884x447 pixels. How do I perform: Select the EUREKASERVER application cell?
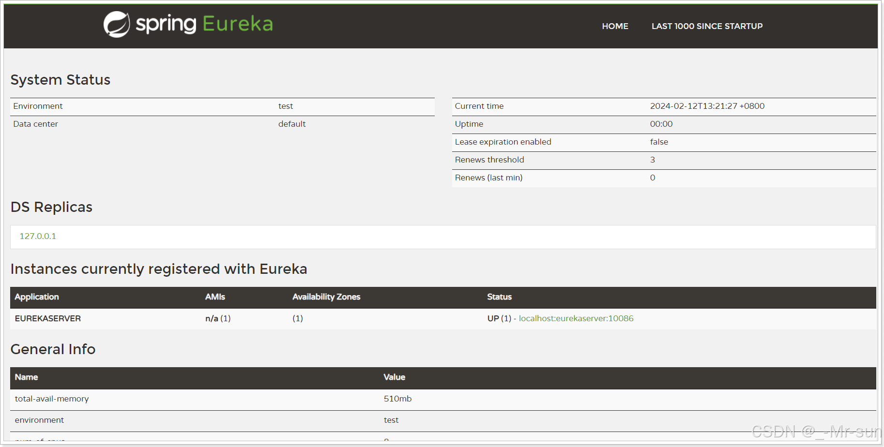point(48,318)
